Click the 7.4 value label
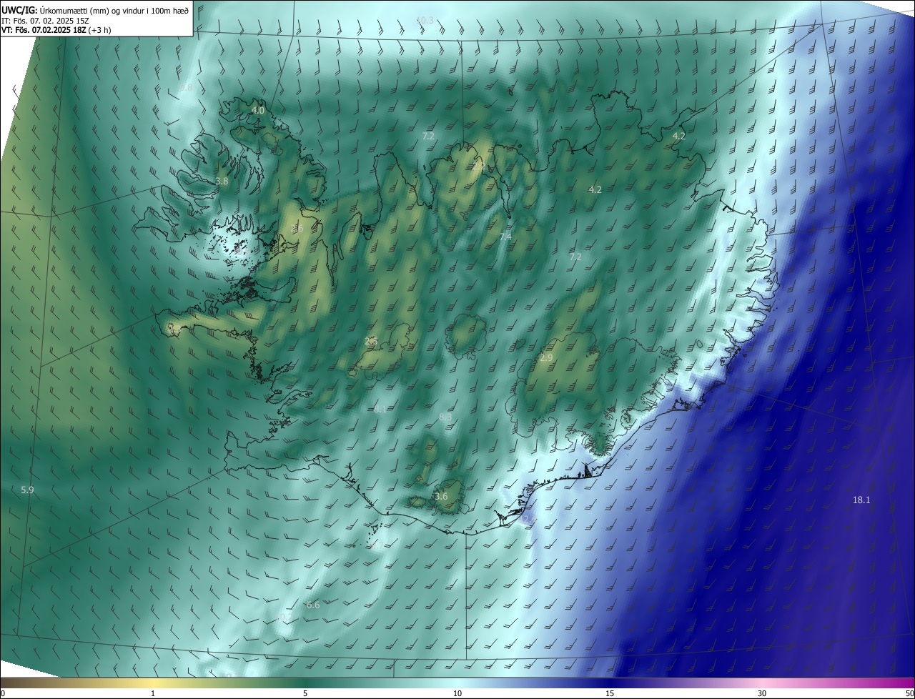 tap(505, 236)
